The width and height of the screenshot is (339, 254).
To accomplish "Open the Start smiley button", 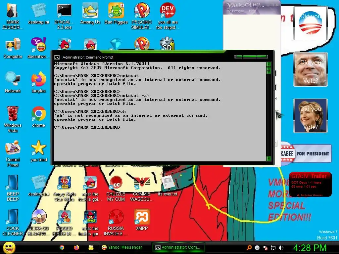I will click(x=9, y=247).
